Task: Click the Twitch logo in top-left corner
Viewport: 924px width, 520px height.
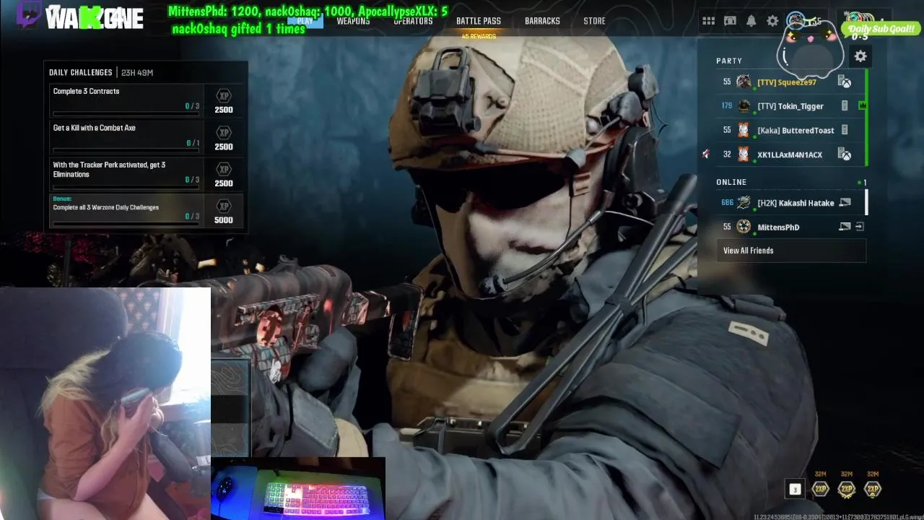Action: coord(29,14)
